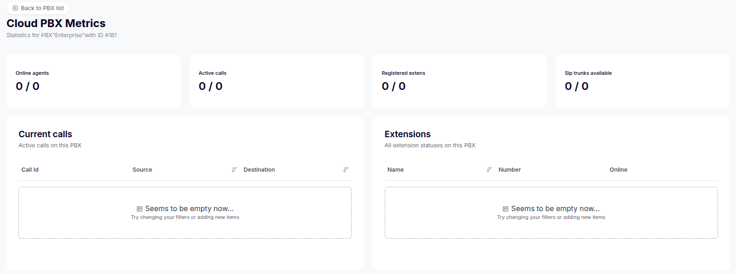
Task: Select the Number column header
Action: click(x=510, y=170)
